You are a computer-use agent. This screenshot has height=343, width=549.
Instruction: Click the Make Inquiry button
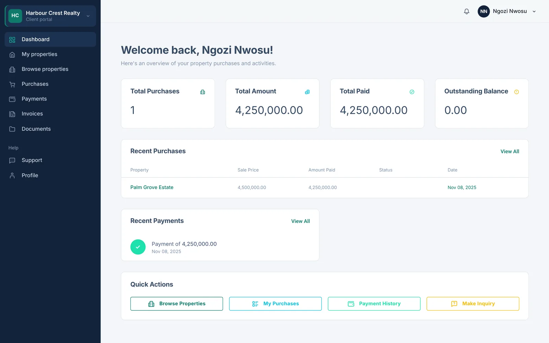coord(473,304)
